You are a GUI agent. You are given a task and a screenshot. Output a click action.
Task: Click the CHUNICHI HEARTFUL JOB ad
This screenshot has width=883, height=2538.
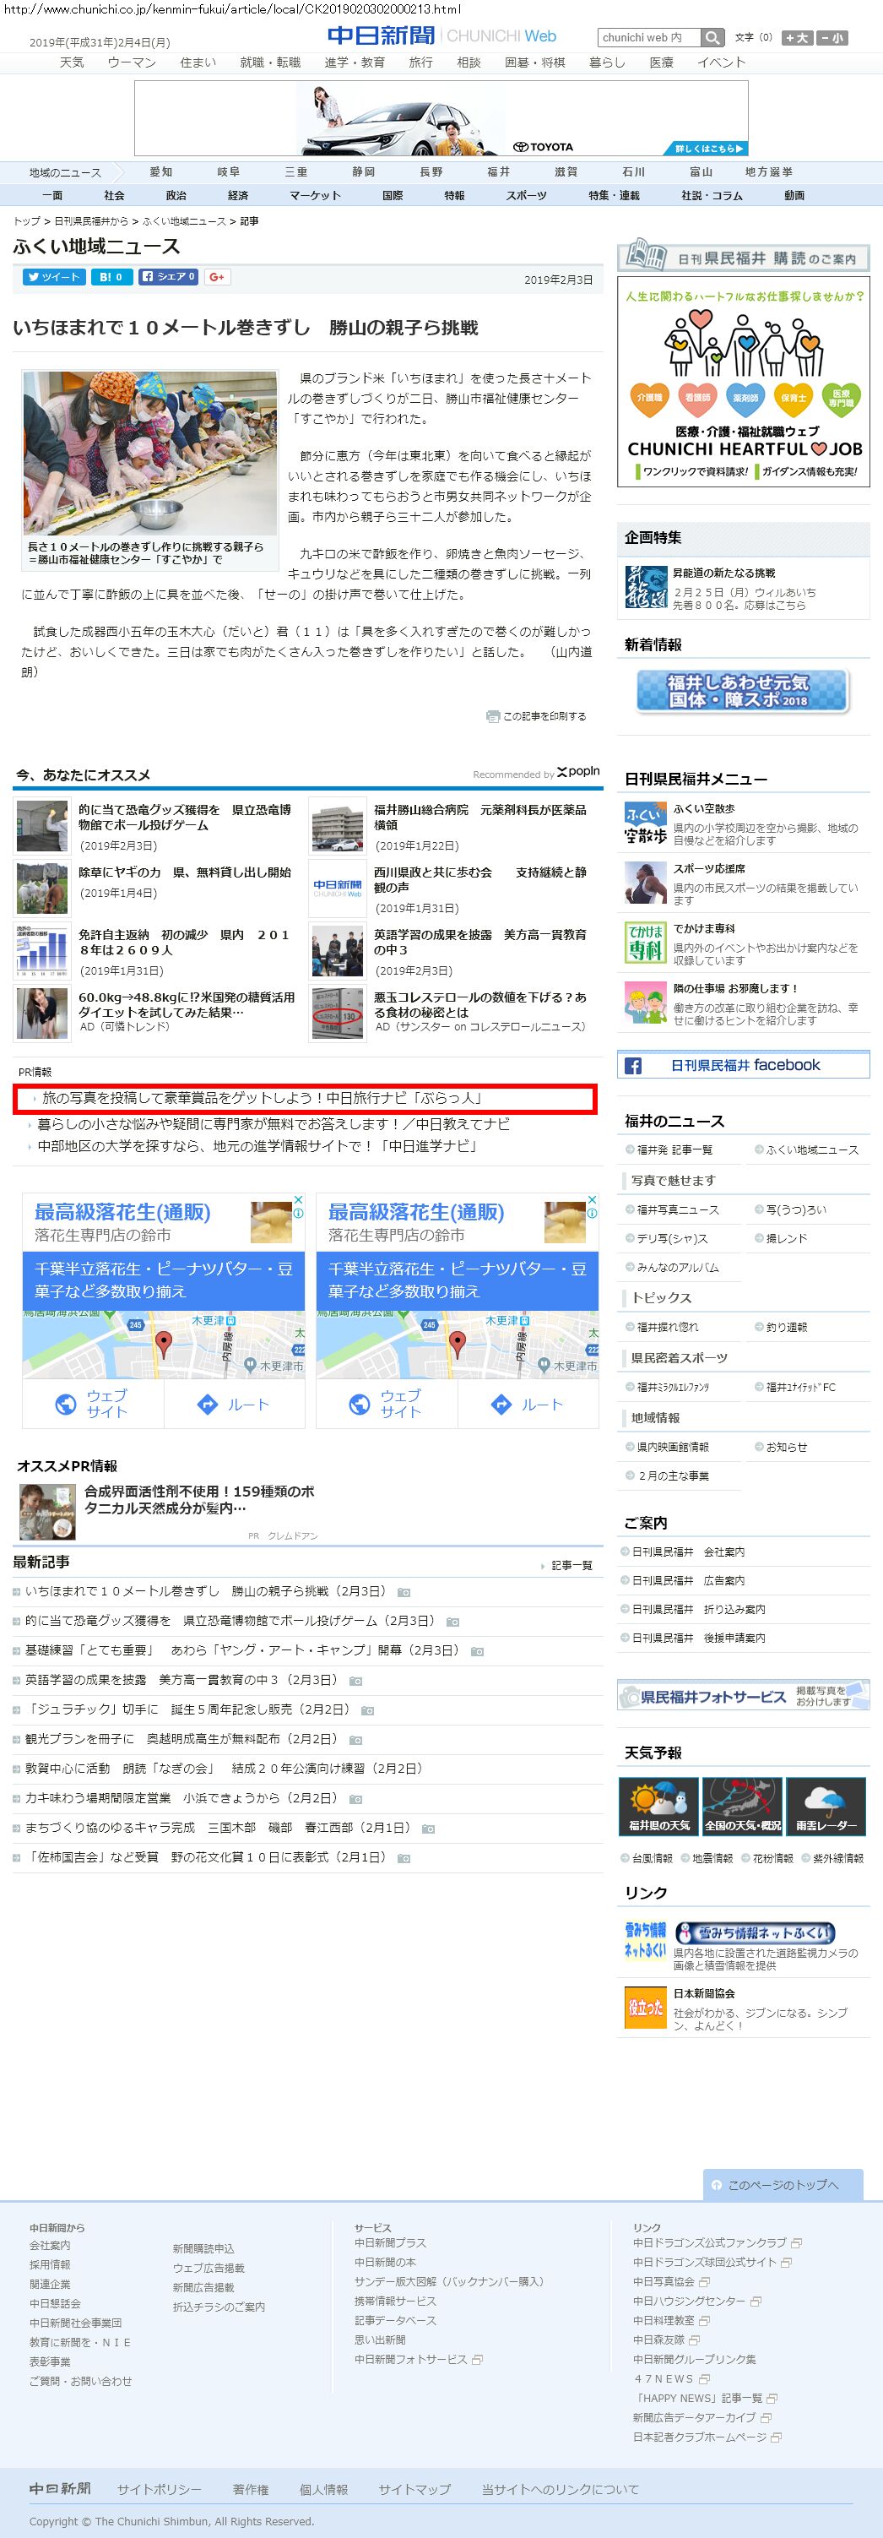coord(743,381)
